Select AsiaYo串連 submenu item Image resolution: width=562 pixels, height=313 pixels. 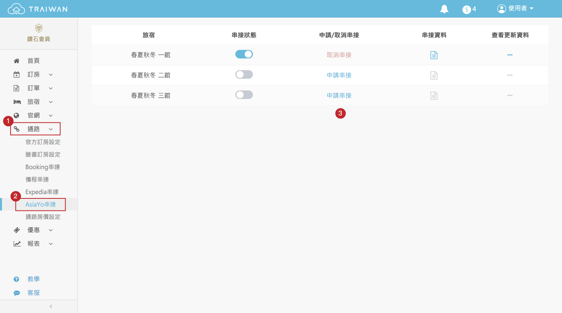[41, 204]
